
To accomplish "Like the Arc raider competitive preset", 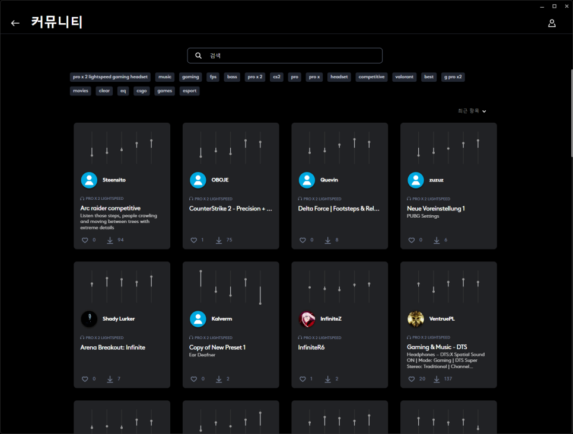I will 85,240.
